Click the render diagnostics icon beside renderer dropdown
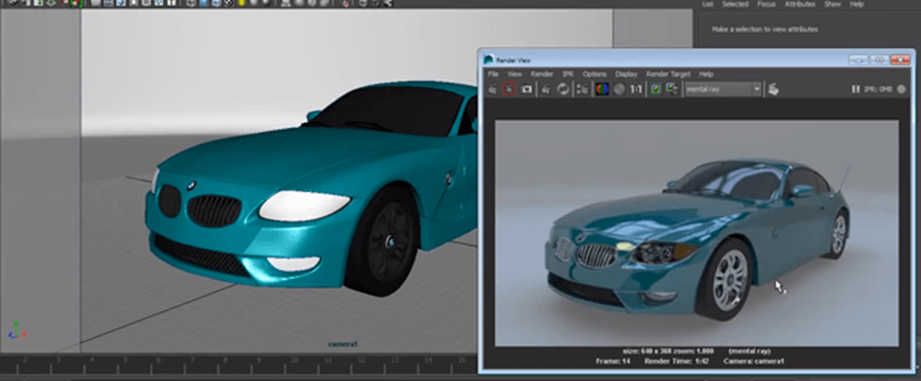Image resolution: width=921 pixels, height=381 pixels. pyautogui.click(x=774, y=89)
